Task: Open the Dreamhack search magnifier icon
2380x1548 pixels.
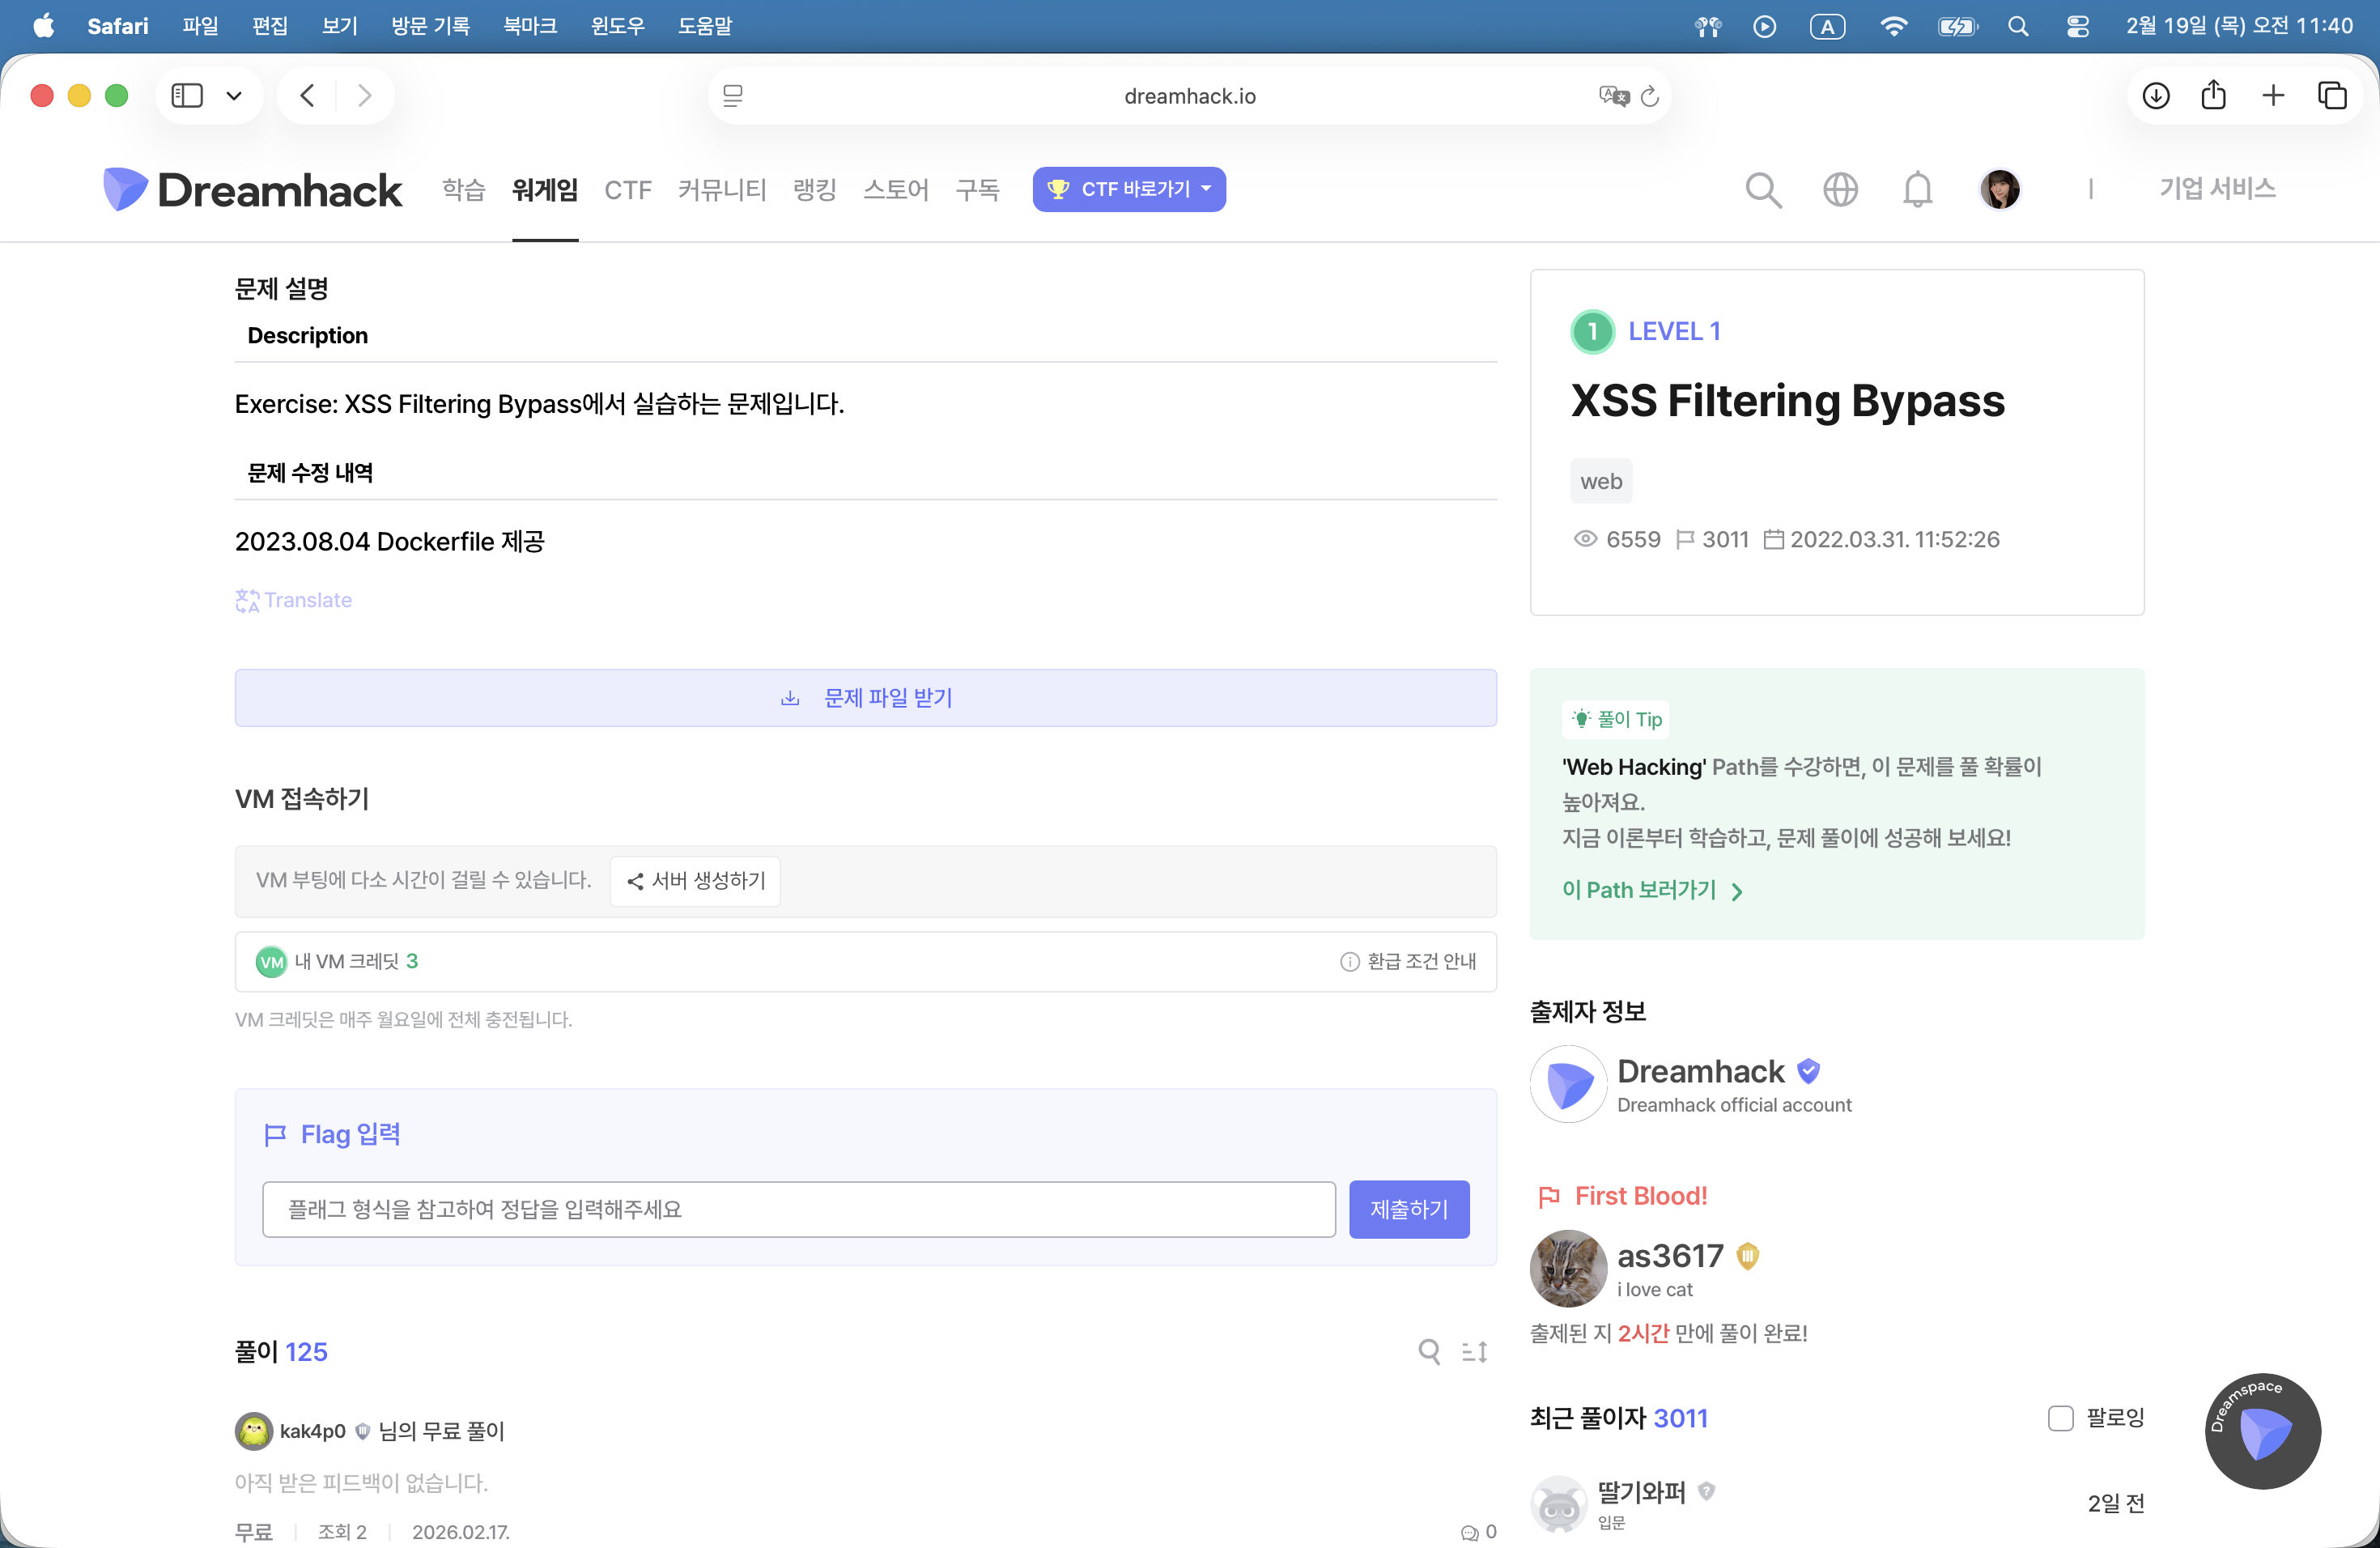Action: pyautogui.click(x=1763, y=190)
